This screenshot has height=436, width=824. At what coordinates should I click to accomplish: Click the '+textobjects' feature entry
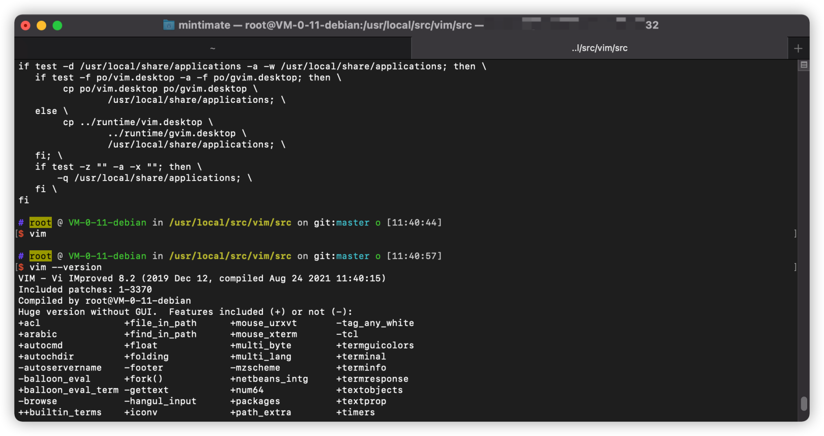pos(369,390)
